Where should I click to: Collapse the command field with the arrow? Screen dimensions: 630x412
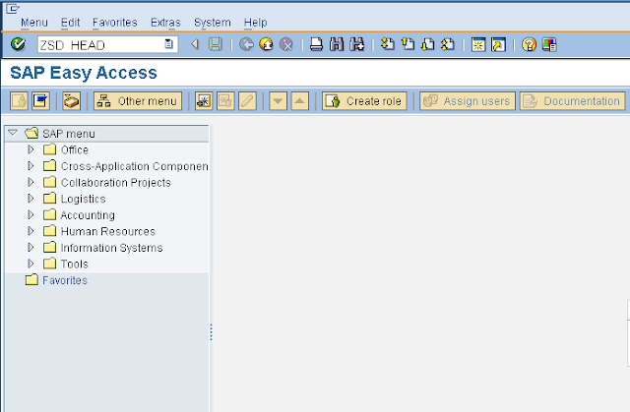coord(195,44)
